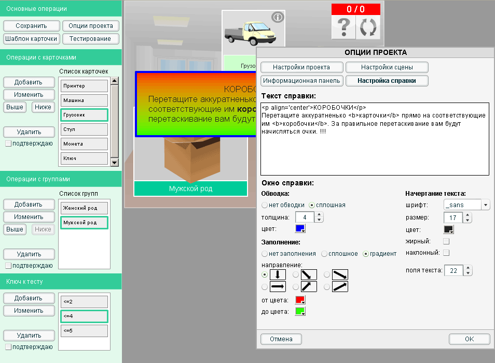Click 'Удалить' in the group operations section
The image size is (495, 363).
[29, 254]
